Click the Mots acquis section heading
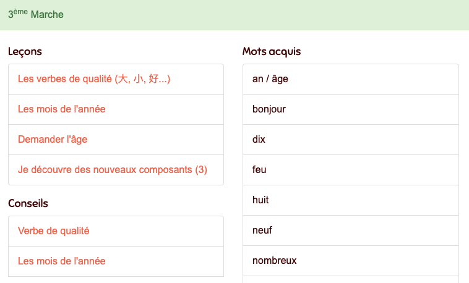This screenshot has height=283, width=469. coord(272,51)
